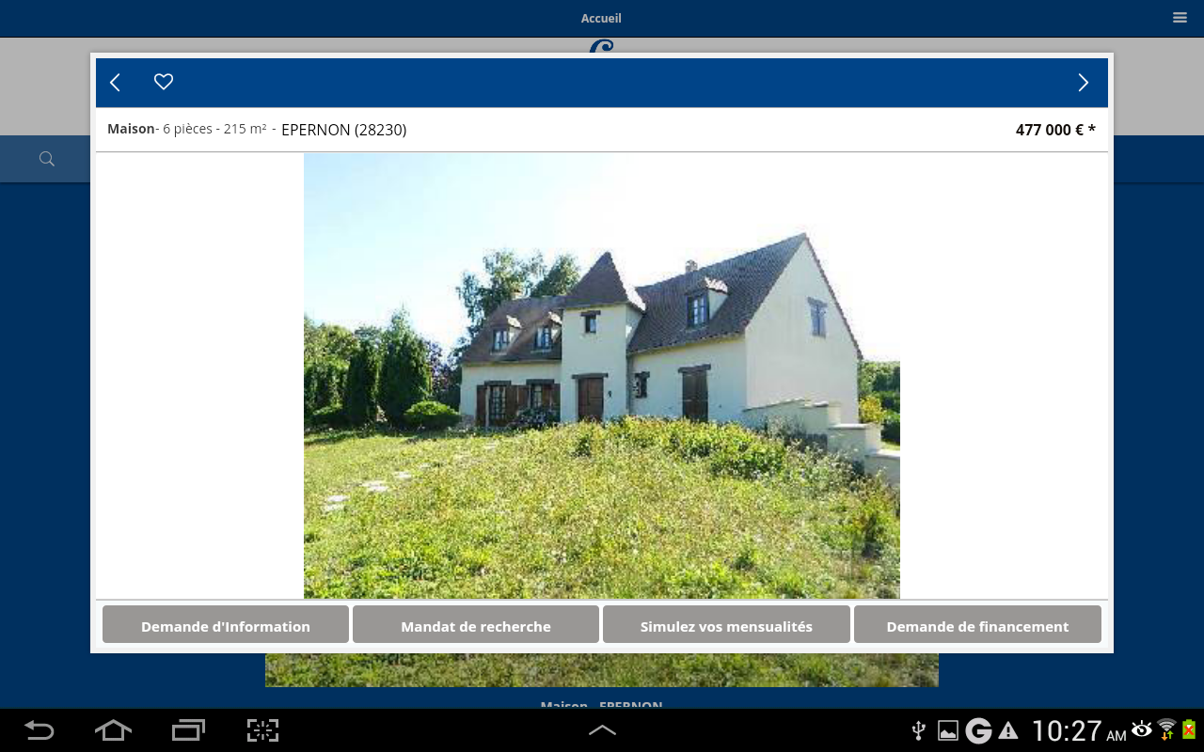This screenshot has width=1204, height=752.
Task: Tap the Wi-Fi status icon
Action: coord(1167,729)
